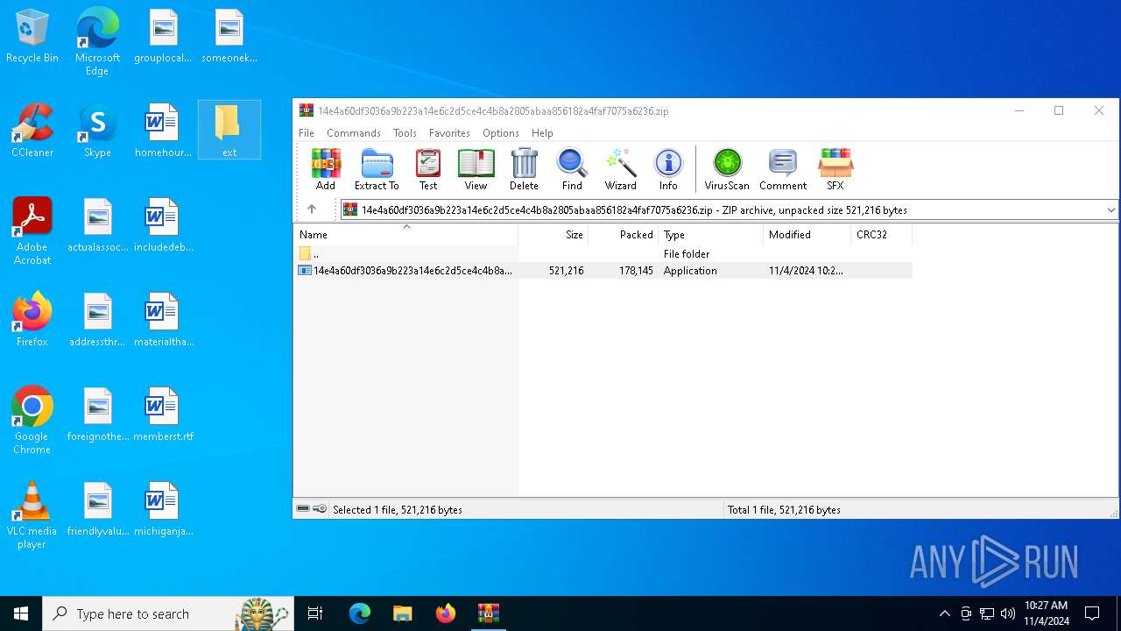Viewport: 1121px width, 631px height.
Task: Open the File menu
Action: tap(307, 133)
